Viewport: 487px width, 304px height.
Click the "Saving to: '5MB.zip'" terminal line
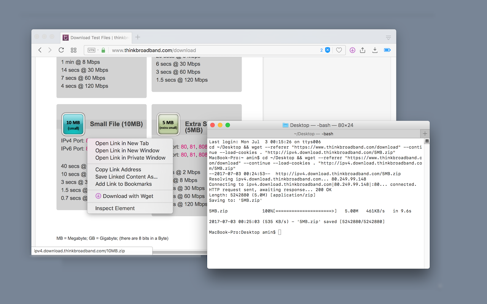coord(236,200)
